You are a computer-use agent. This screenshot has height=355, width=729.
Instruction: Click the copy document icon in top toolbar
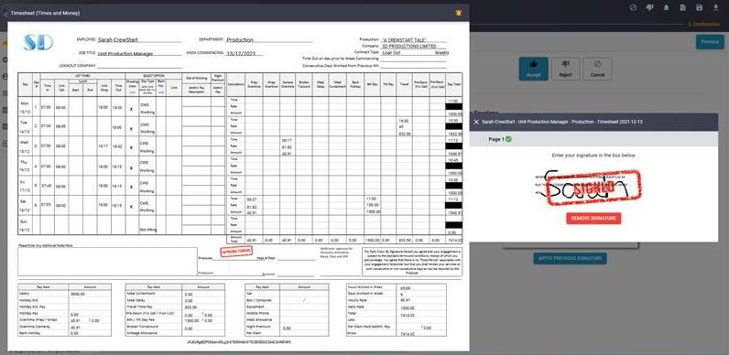pyautogui.click(x=682, y=7)
